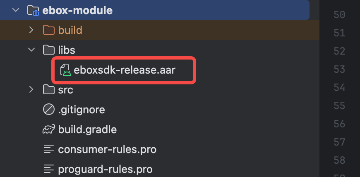Click the src folder icon

click(x=49, y=90)
